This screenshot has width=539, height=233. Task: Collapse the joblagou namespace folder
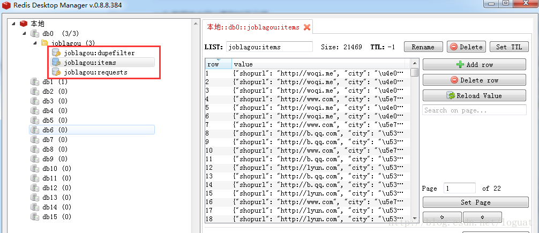click(35, 43)
